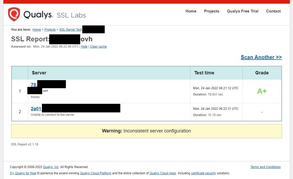Click the SSL Report heading

[x=52, y=39]
